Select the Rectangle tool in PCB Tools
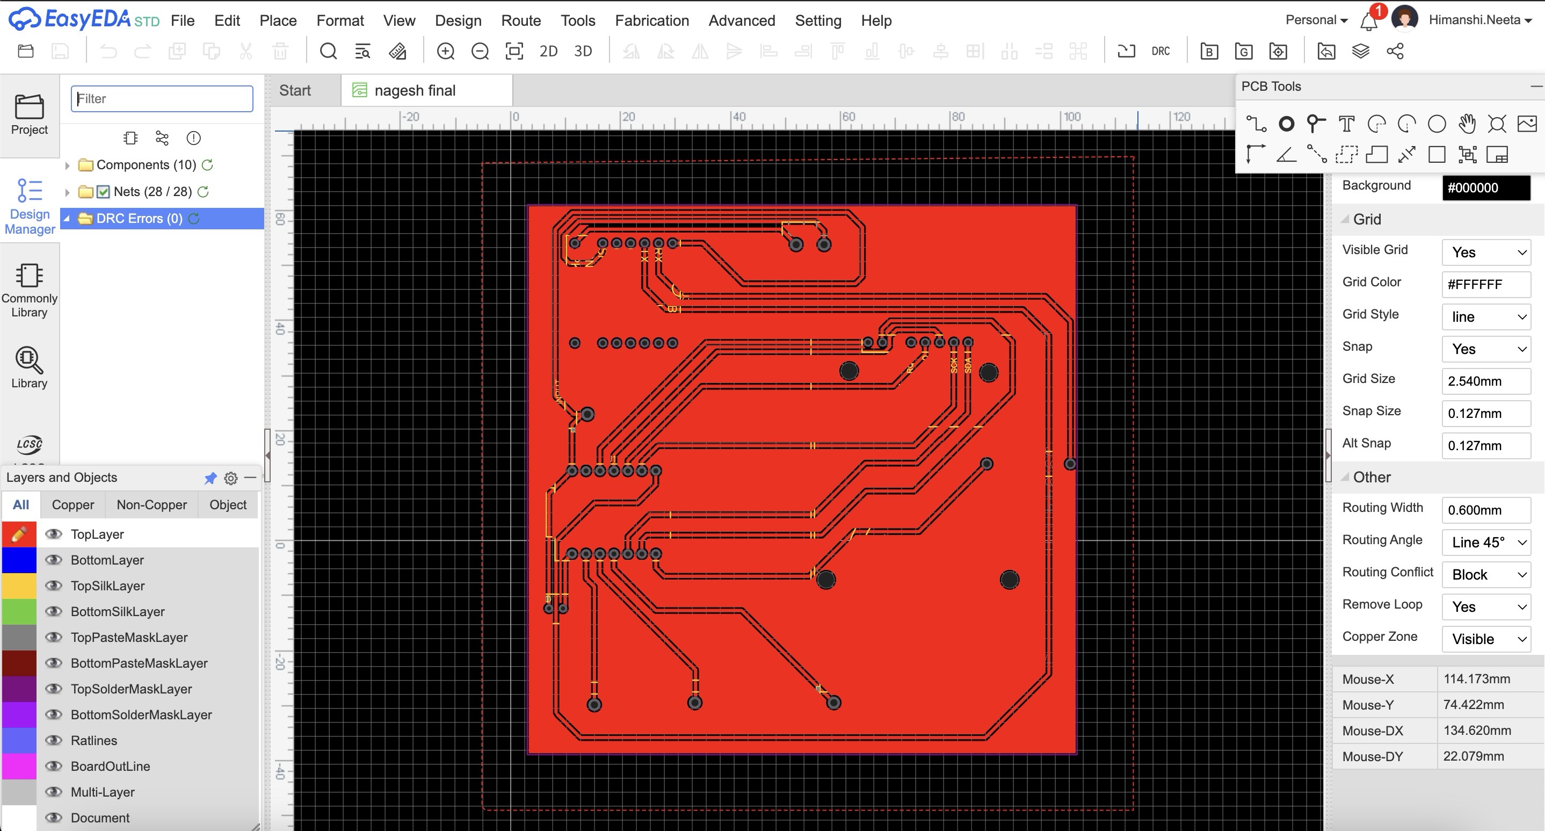 click(x=1437, y=155)
